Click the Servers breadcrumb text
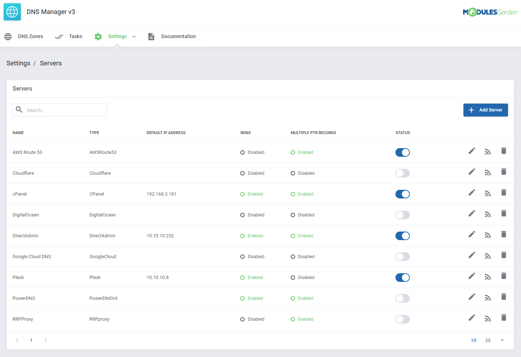Viewport: 521px width, 357px height. [51, 63]
